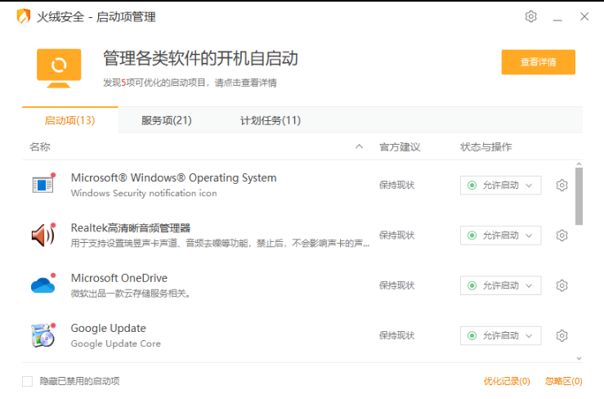
Task: Click 保持现状 recommendation in Realtek row
Action: pos(396,235)
